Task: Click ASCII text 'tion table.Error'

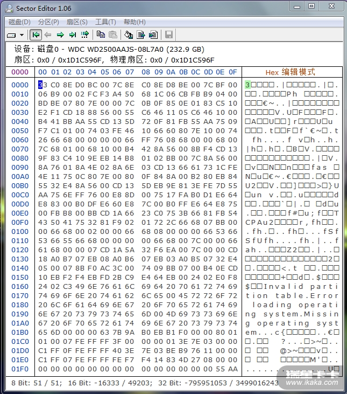Action: pyautogui.click(x=292, y=296)
